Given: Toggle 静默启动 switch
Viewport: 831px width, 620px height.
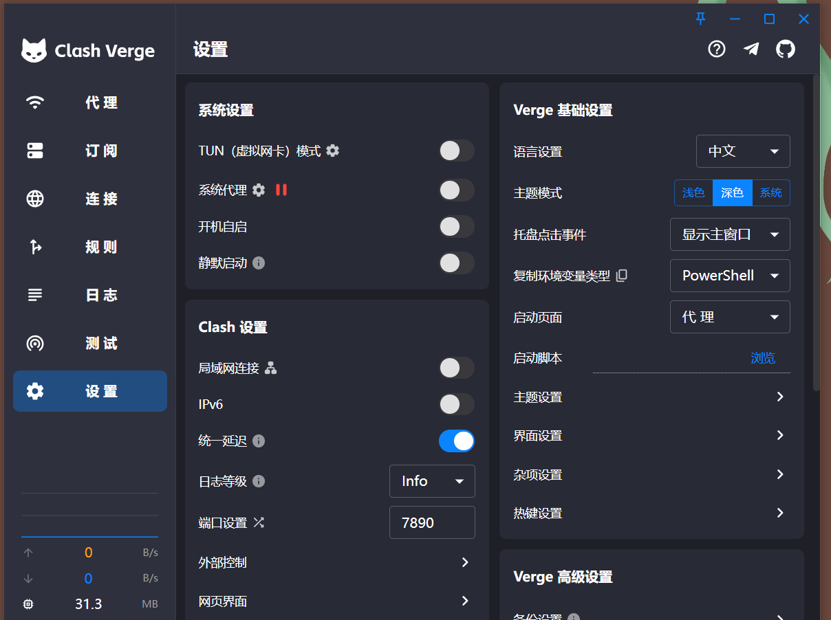Looking at the screenshot, I should 457,263.
